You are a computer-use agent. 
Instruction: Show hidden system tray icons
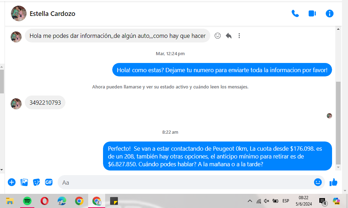250,201
